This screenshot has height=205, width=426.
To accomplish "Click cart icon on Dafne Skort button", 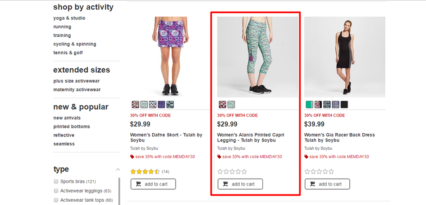I will pos(138,184).
